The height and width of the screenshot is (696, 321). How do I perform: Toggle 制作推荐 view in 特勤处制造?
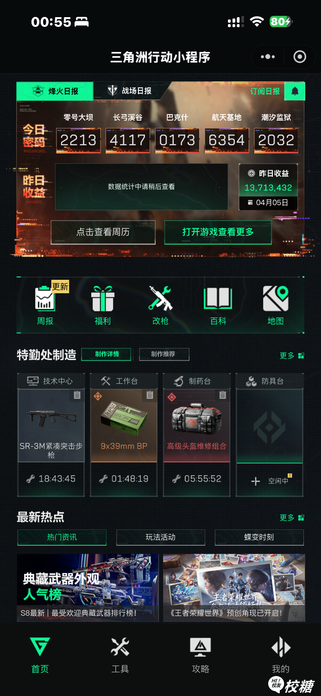164,354
